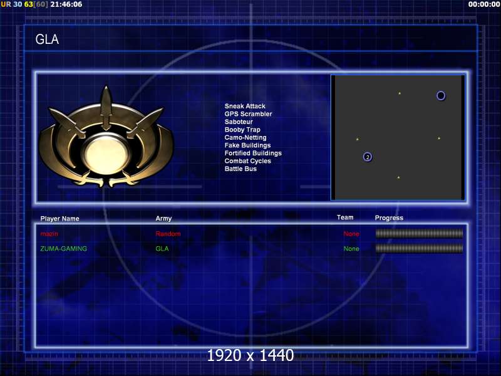
Task: Click the 00:00:00 game timer
Action: pos(483,4)
